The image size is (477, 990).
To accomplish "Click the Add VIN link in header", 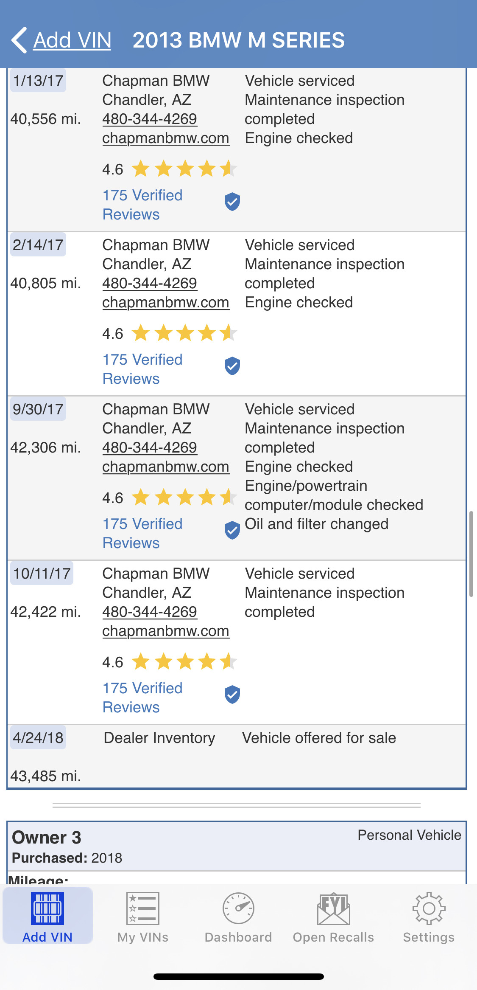I will (x=72, y=40).
